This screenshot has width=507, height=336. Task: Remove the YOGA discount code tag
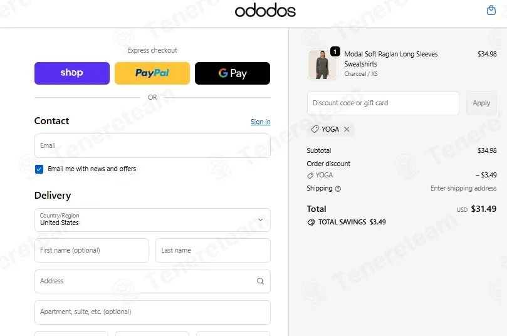coord(347,129)
